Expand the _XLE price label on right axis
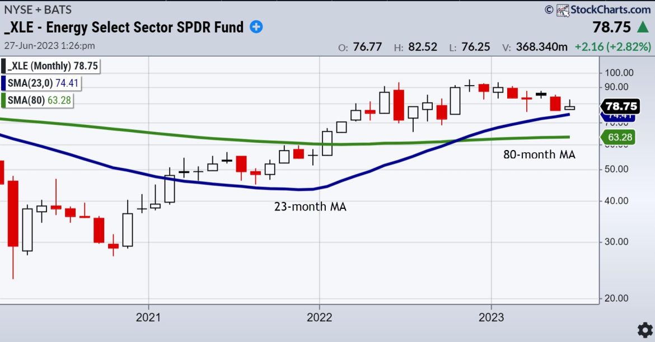Image resolution: width=655 pixels, height=342 pixels. coord(621,105)
